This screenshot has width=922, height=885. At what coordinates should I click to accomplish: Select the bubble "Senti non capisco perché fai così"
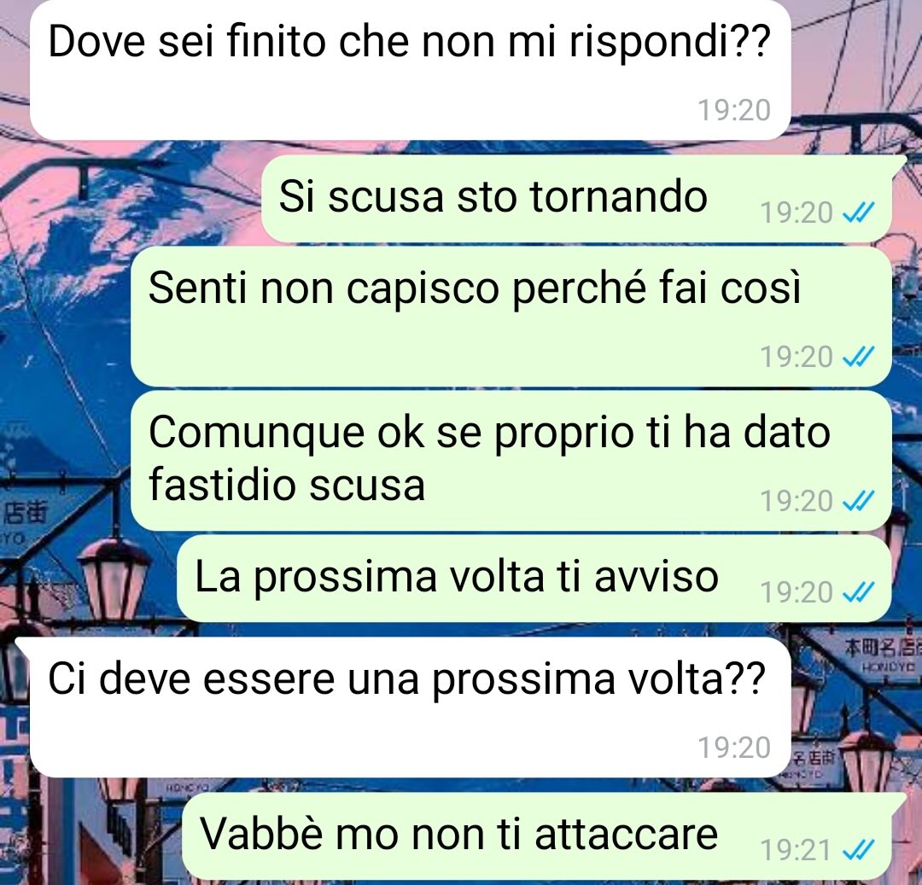tap(511, 317)
